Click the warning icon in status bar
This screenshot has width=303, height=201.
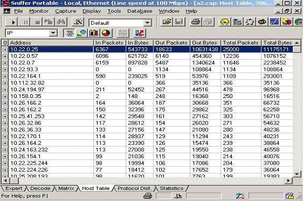(x=290, y=196)
